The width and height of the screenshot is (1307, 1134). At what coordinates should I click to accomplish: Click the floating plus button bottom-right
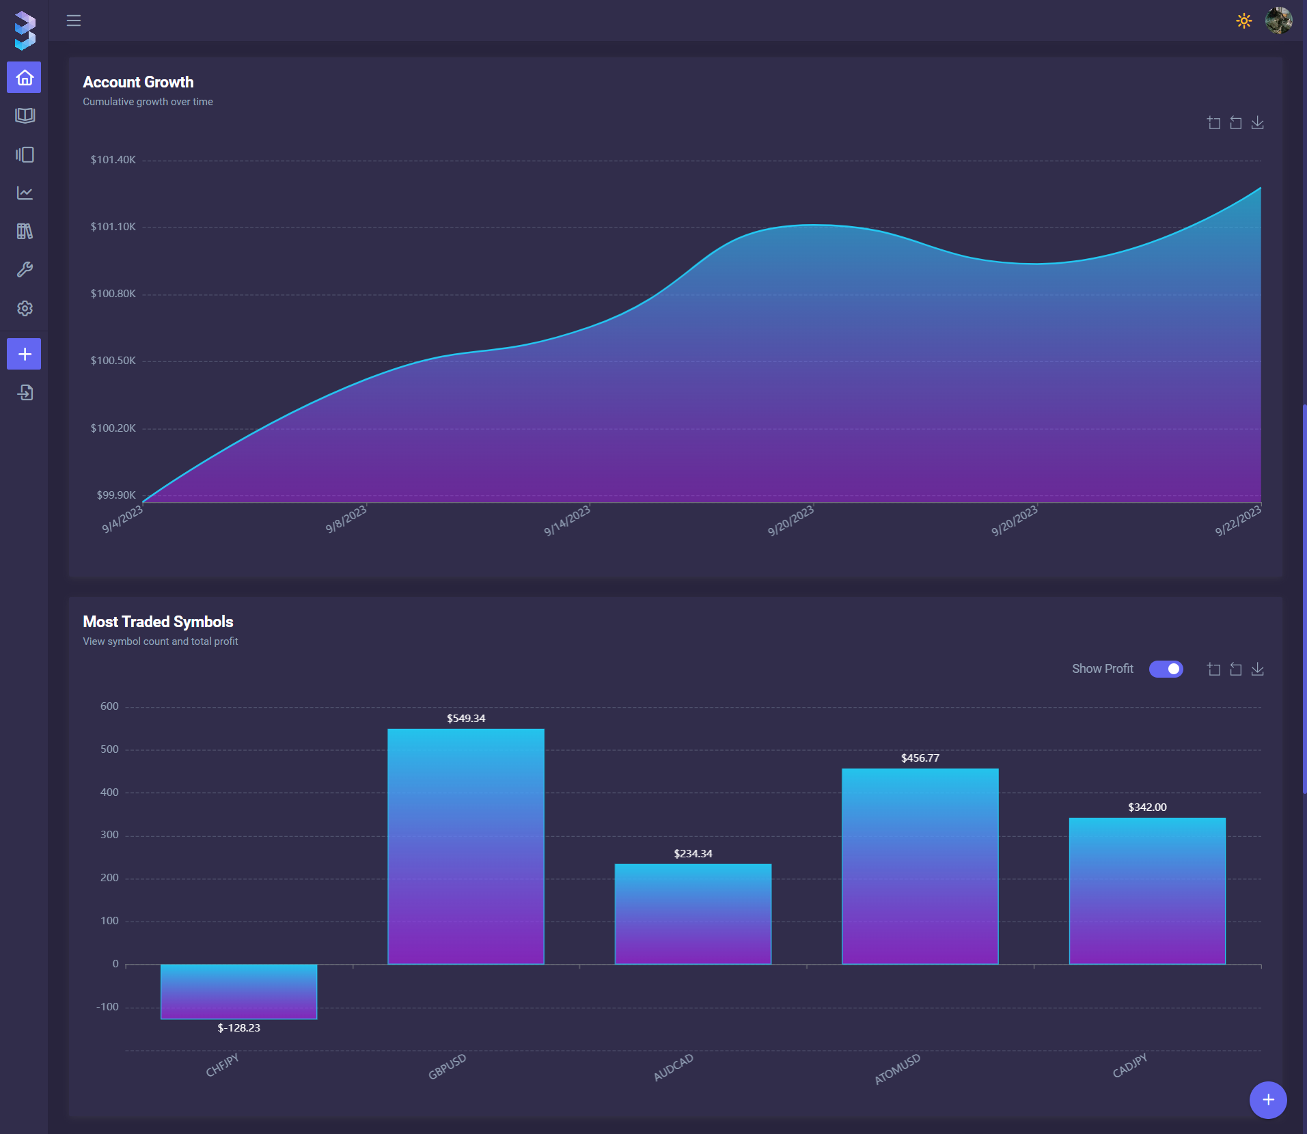tap(1268, 1100)
